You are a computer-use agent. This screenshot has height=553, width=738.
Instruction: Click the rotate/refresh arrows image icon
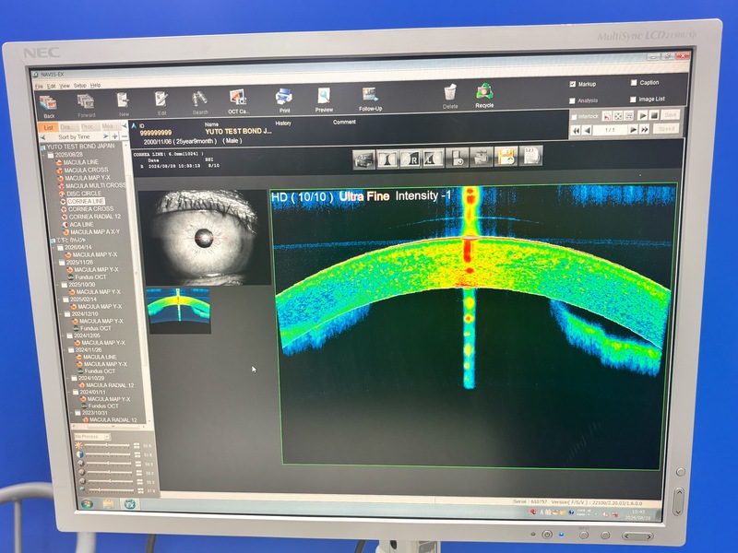[481, 158]
